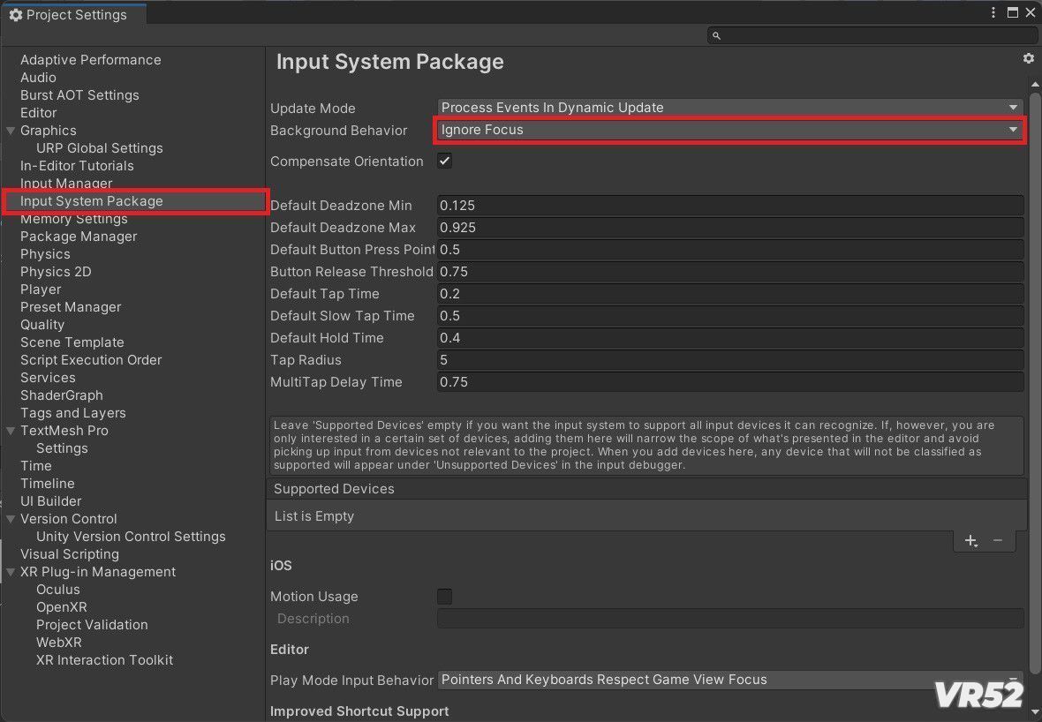Image resolution: width=1042 pixels, height=722 pixels.
Task: Open Script Execution Order settings
Action: click(91, 360)
